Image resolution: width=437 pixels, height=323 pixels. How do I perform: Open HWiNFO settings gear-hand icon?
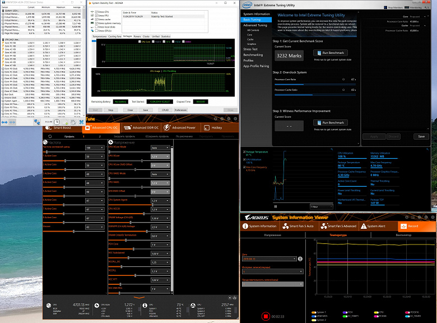(x=73, y=122)
